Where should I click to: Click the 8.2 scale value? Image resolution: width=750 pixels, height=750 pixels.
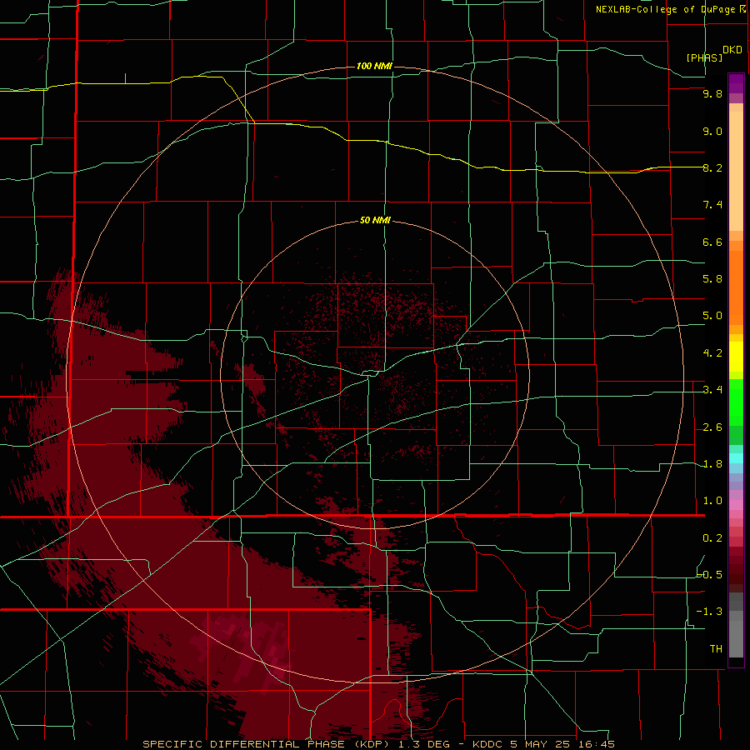coord(712,167)
